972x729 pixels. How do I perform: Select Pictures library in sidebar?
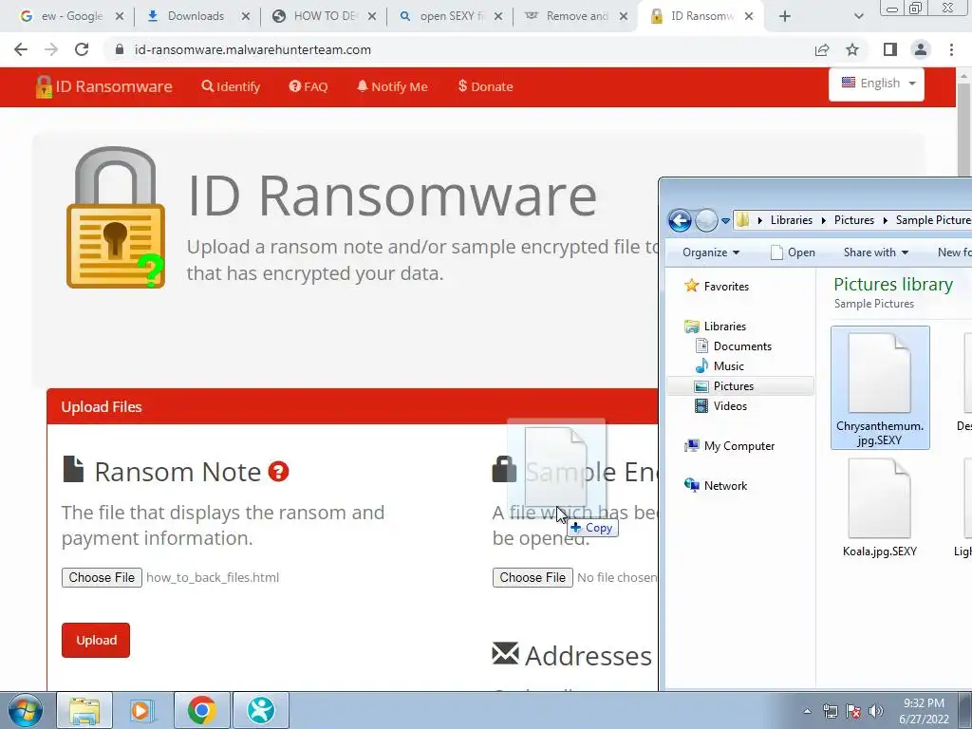[x=740, y=385]
